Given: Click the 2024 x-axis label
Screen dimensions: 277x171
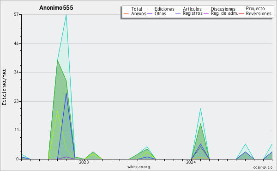Looking at the screenshot, I should pyautogui.click(x=191, y=162).
